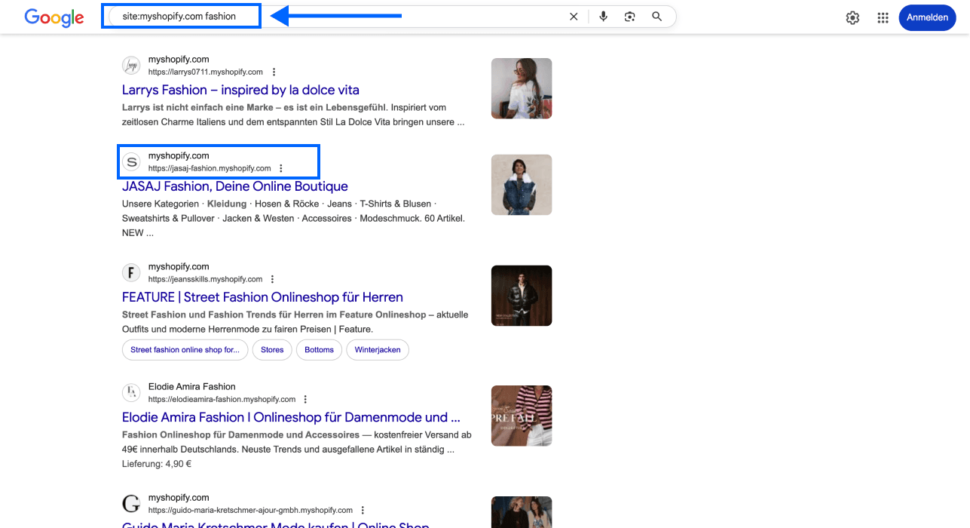Open the Larrys Fashion result link
The height and width of the screenshot is (528, 970).
(240, 89)
